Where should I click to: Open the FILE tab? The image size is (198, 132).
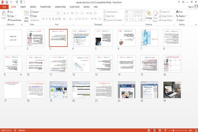[4, 7]
